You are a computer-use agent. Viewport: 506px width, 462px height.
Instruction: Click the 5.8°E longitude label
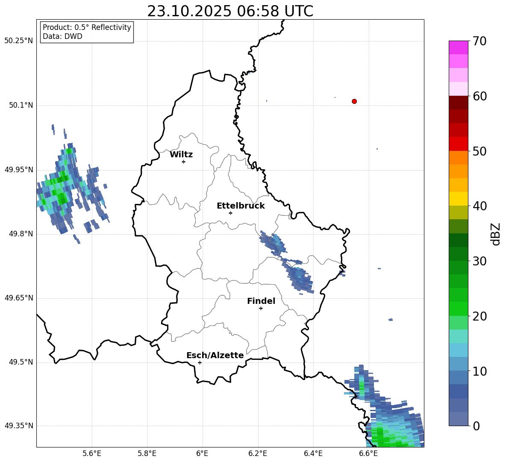coord(147,453)
